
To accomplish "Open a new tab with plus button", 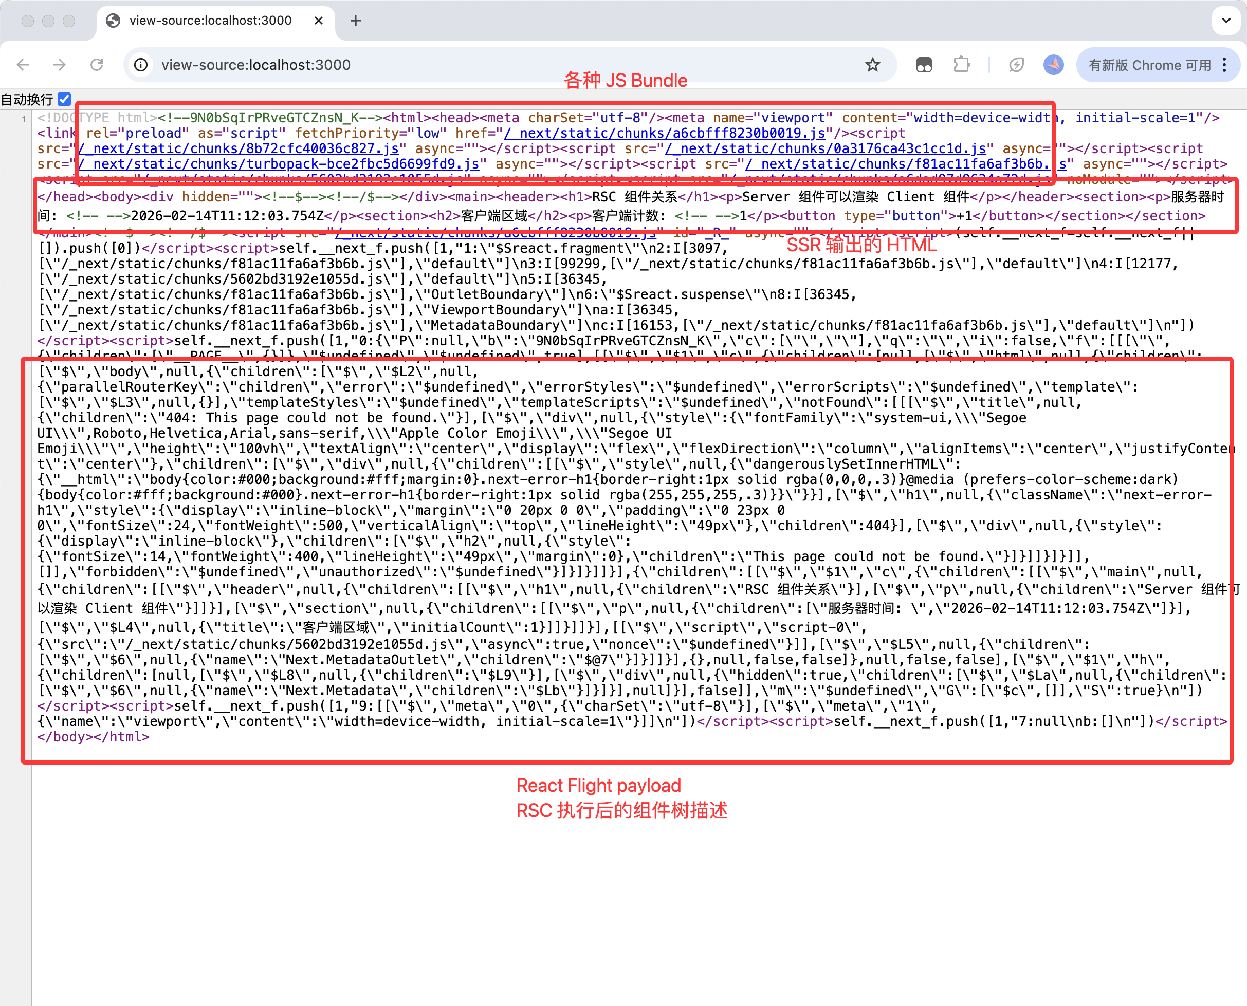I will [x=355, y=21].
